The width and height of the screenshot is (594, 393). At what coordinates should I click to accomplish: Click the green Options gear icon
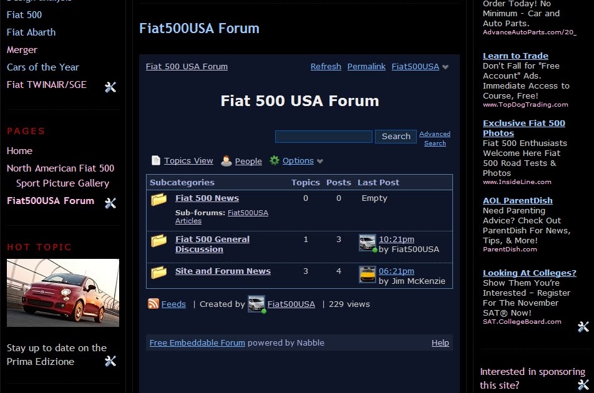coord(275,160)
